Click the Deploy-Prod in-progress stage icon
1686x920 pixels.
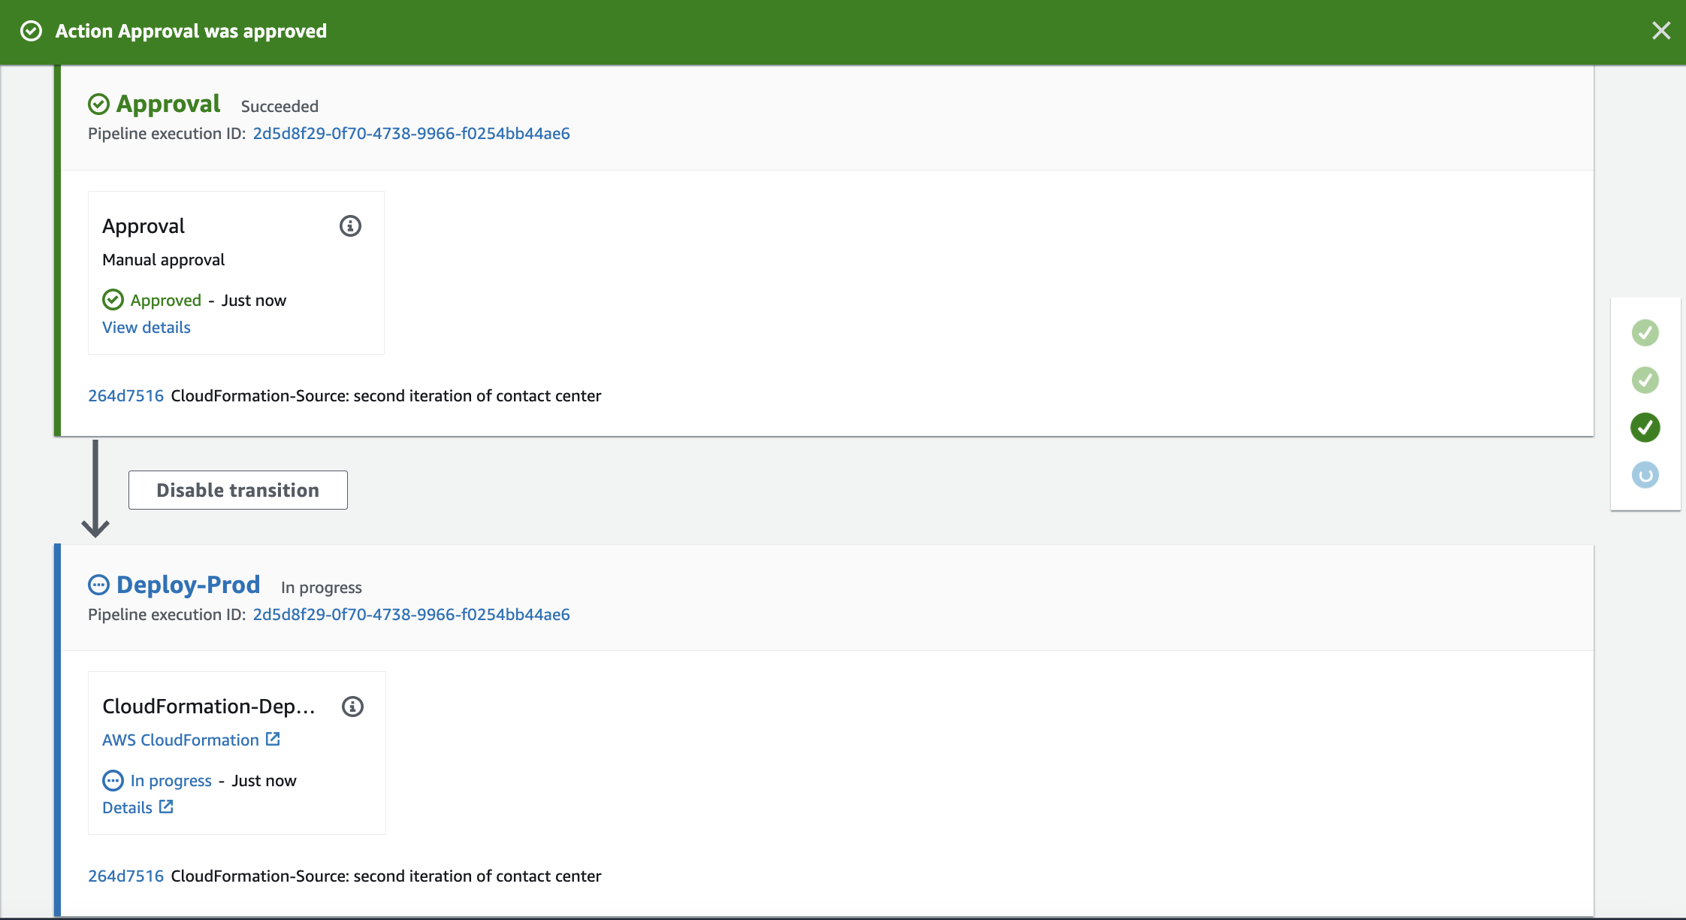[x=98, y=585]
